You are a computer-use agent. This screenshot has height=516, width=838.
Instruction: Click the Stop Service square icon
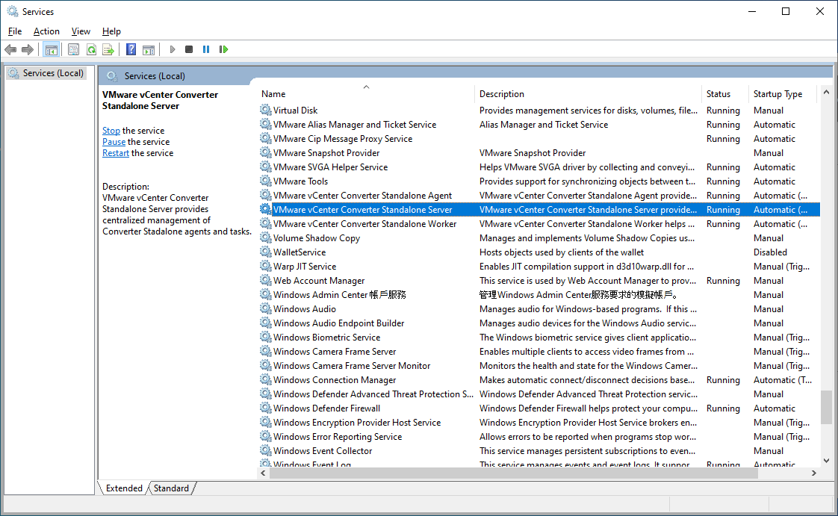[x=189, y=50]
